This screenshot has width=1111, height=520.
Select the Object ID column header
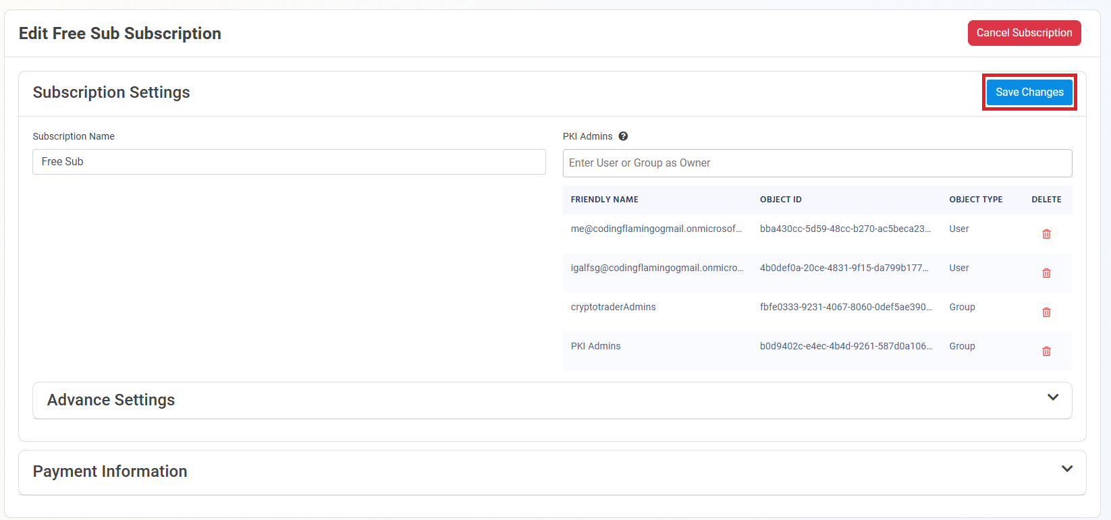point(780,200)
